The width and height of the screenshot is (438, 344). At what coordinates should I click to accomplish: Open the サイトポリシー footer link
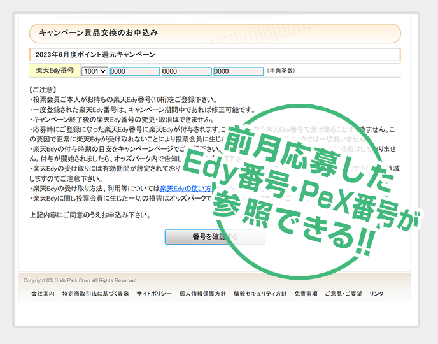(154, 294)
